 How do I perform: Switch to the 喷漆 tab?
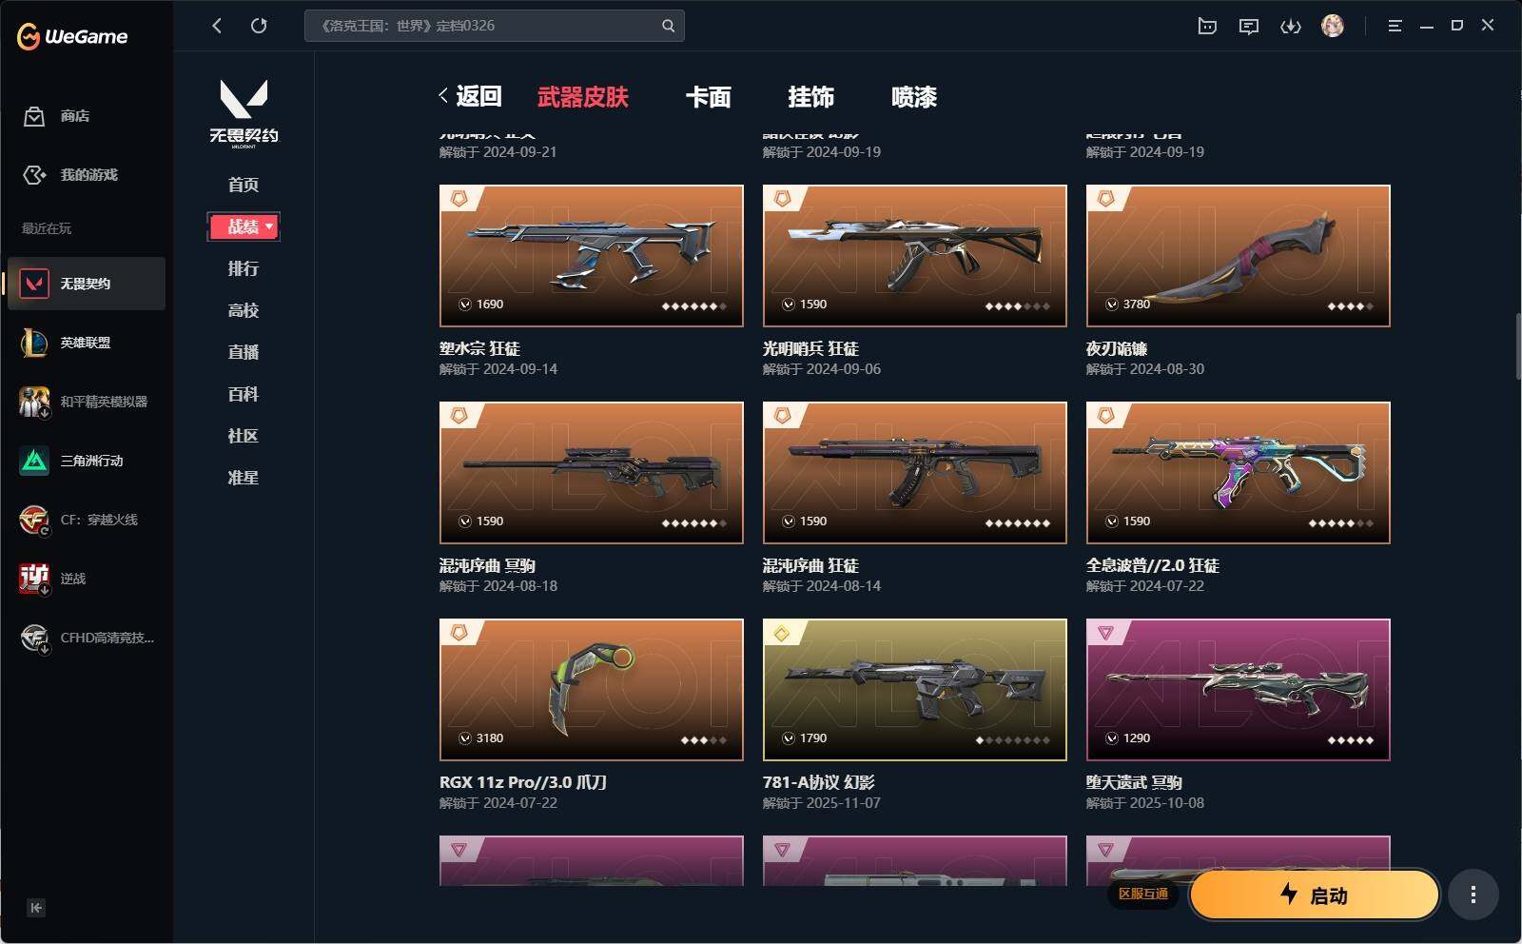(914, 97)
